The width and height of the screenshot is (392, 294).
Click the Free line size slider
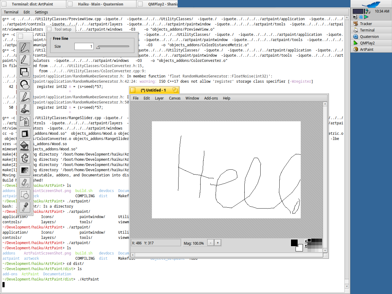click(x=113, y=47)
